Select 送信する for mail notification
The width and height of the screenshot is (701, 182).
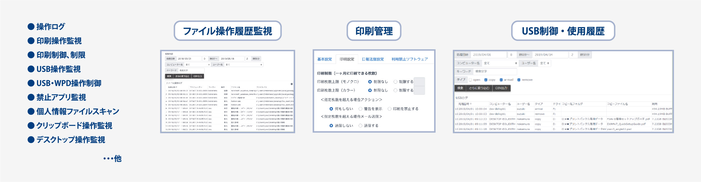click(x=360, y=126)
